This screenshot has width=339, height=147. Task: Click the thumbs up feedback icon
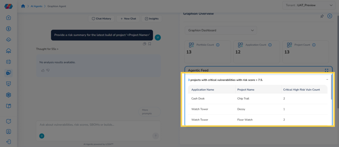click(x=43, y=70)
